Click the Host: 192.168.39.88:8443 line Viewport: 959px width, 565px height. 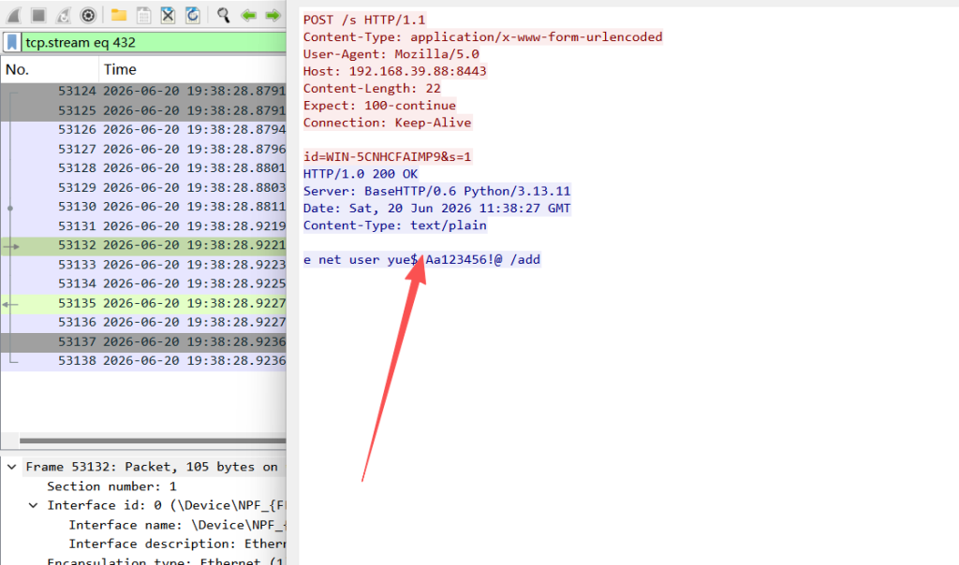(x=395, y=71)
